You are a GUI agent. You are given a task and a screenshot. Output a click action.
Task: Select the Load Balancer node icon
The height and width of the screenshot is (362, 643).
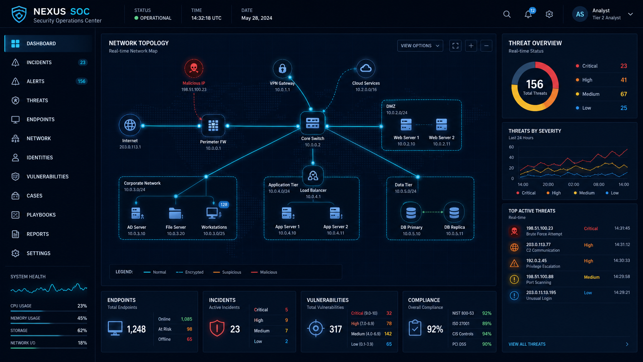313,176
